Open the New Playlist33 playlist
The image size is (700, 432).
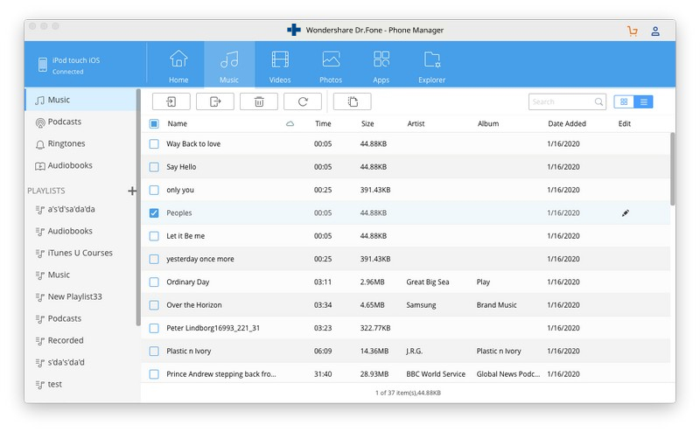tap(80, 296)
